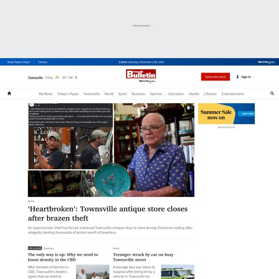This screenshot has width=279, height=279.
Task: Open the antique store theft headline
Action: (108, 213)
